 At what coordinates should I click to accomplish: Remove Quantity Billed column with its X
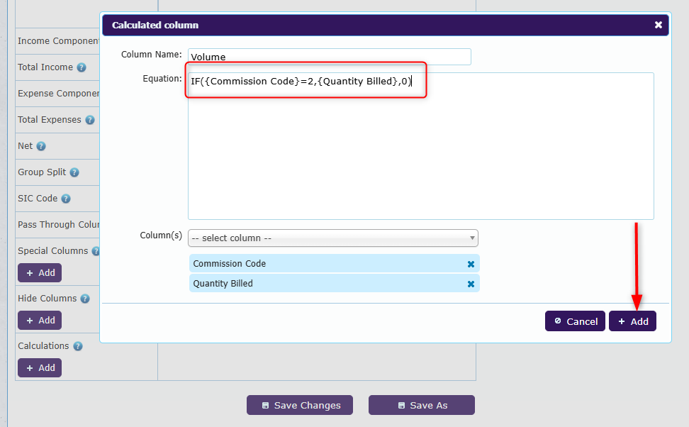pos(471,284)
